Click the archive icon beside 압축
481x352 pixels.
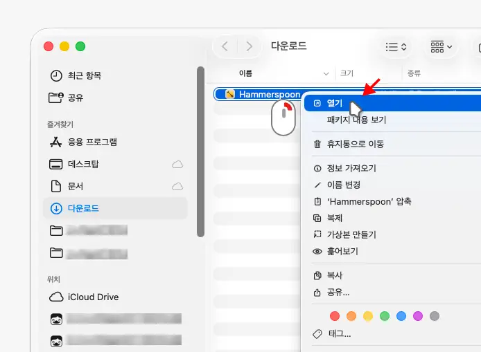pyautogui.click(x=317, y=201)
